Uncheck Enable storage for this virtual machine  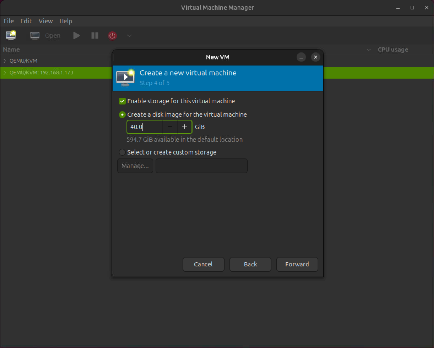click(x=122, y=101)
